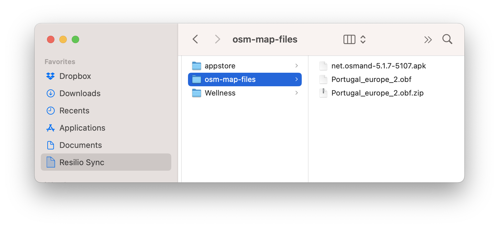The height and width of the screenshot is (228, 499).
Task: Select the Portugal_europe_2.obf file
Action: 371,79
